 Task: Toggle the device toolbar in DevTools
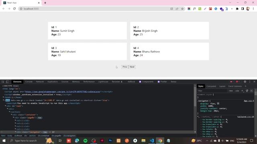point(7,82)
